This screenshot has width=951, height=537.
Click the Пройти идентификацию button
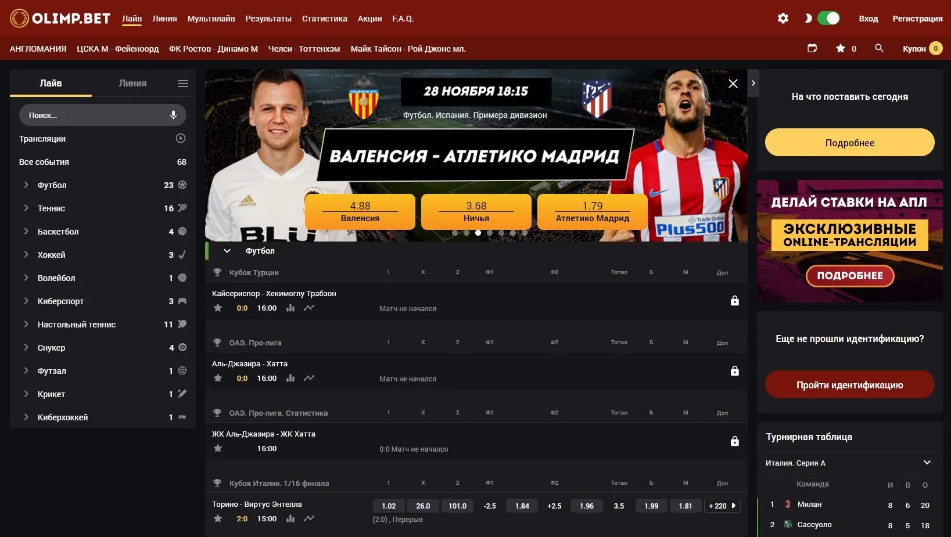pyautogui.click(x=849, y=385)
